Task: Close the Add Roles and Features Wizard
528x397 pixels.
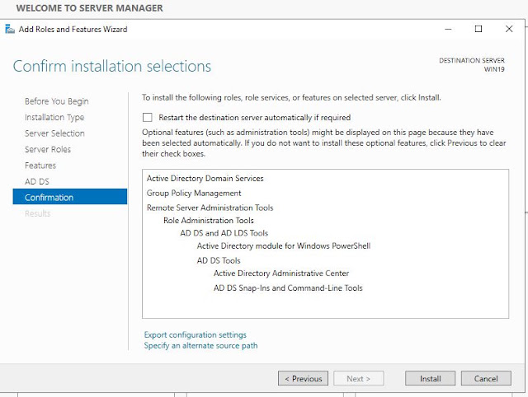Action: click(509, 30)
